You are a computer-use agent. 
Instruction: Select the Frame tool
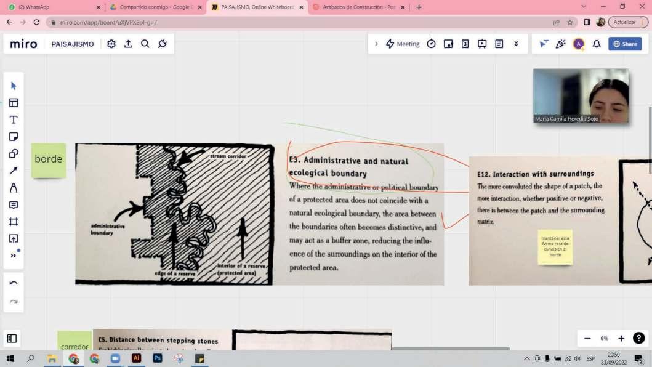(14, 222)
